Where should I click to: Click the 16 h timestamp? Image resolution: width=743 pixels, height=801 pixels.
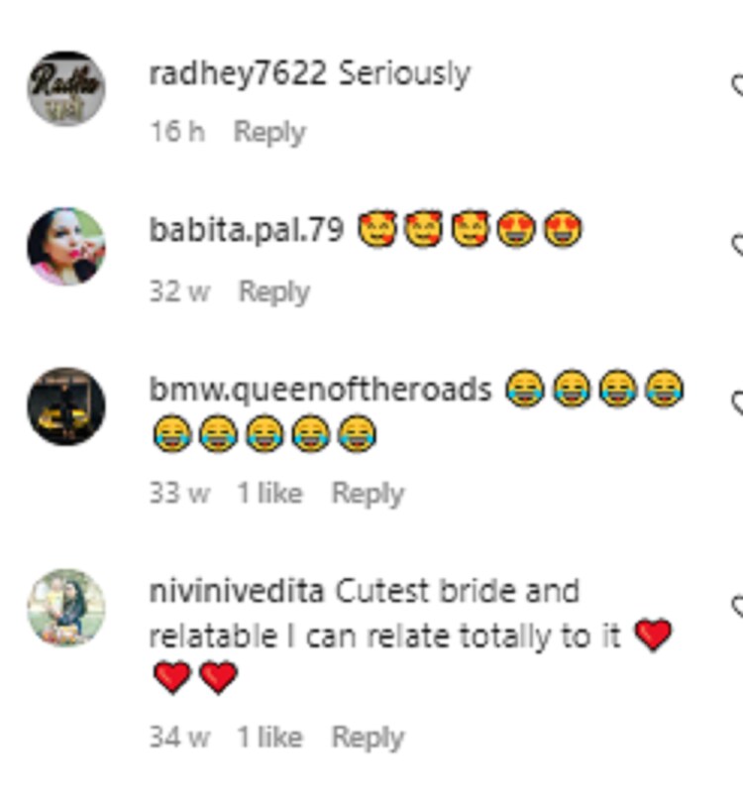[177, 132]
